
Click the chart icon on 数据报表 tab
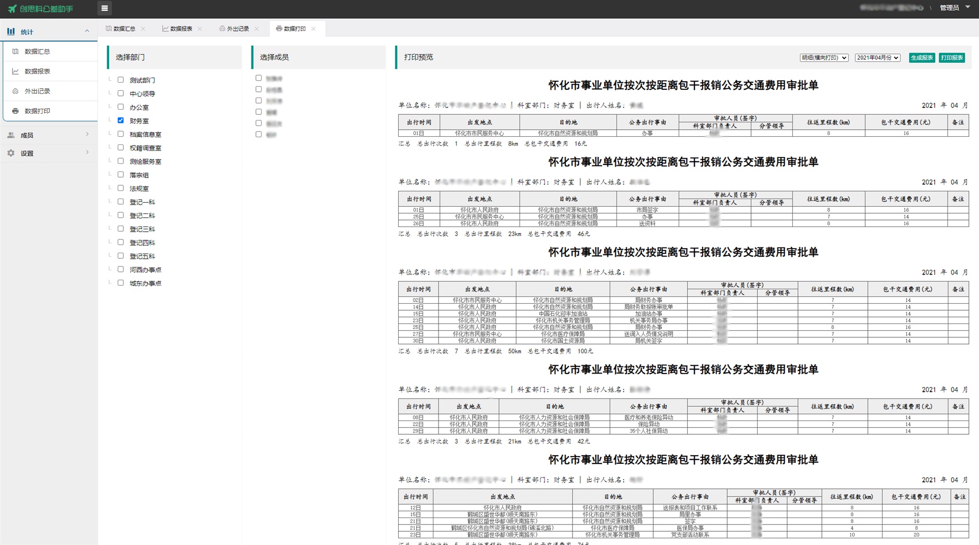coord(165,29)
